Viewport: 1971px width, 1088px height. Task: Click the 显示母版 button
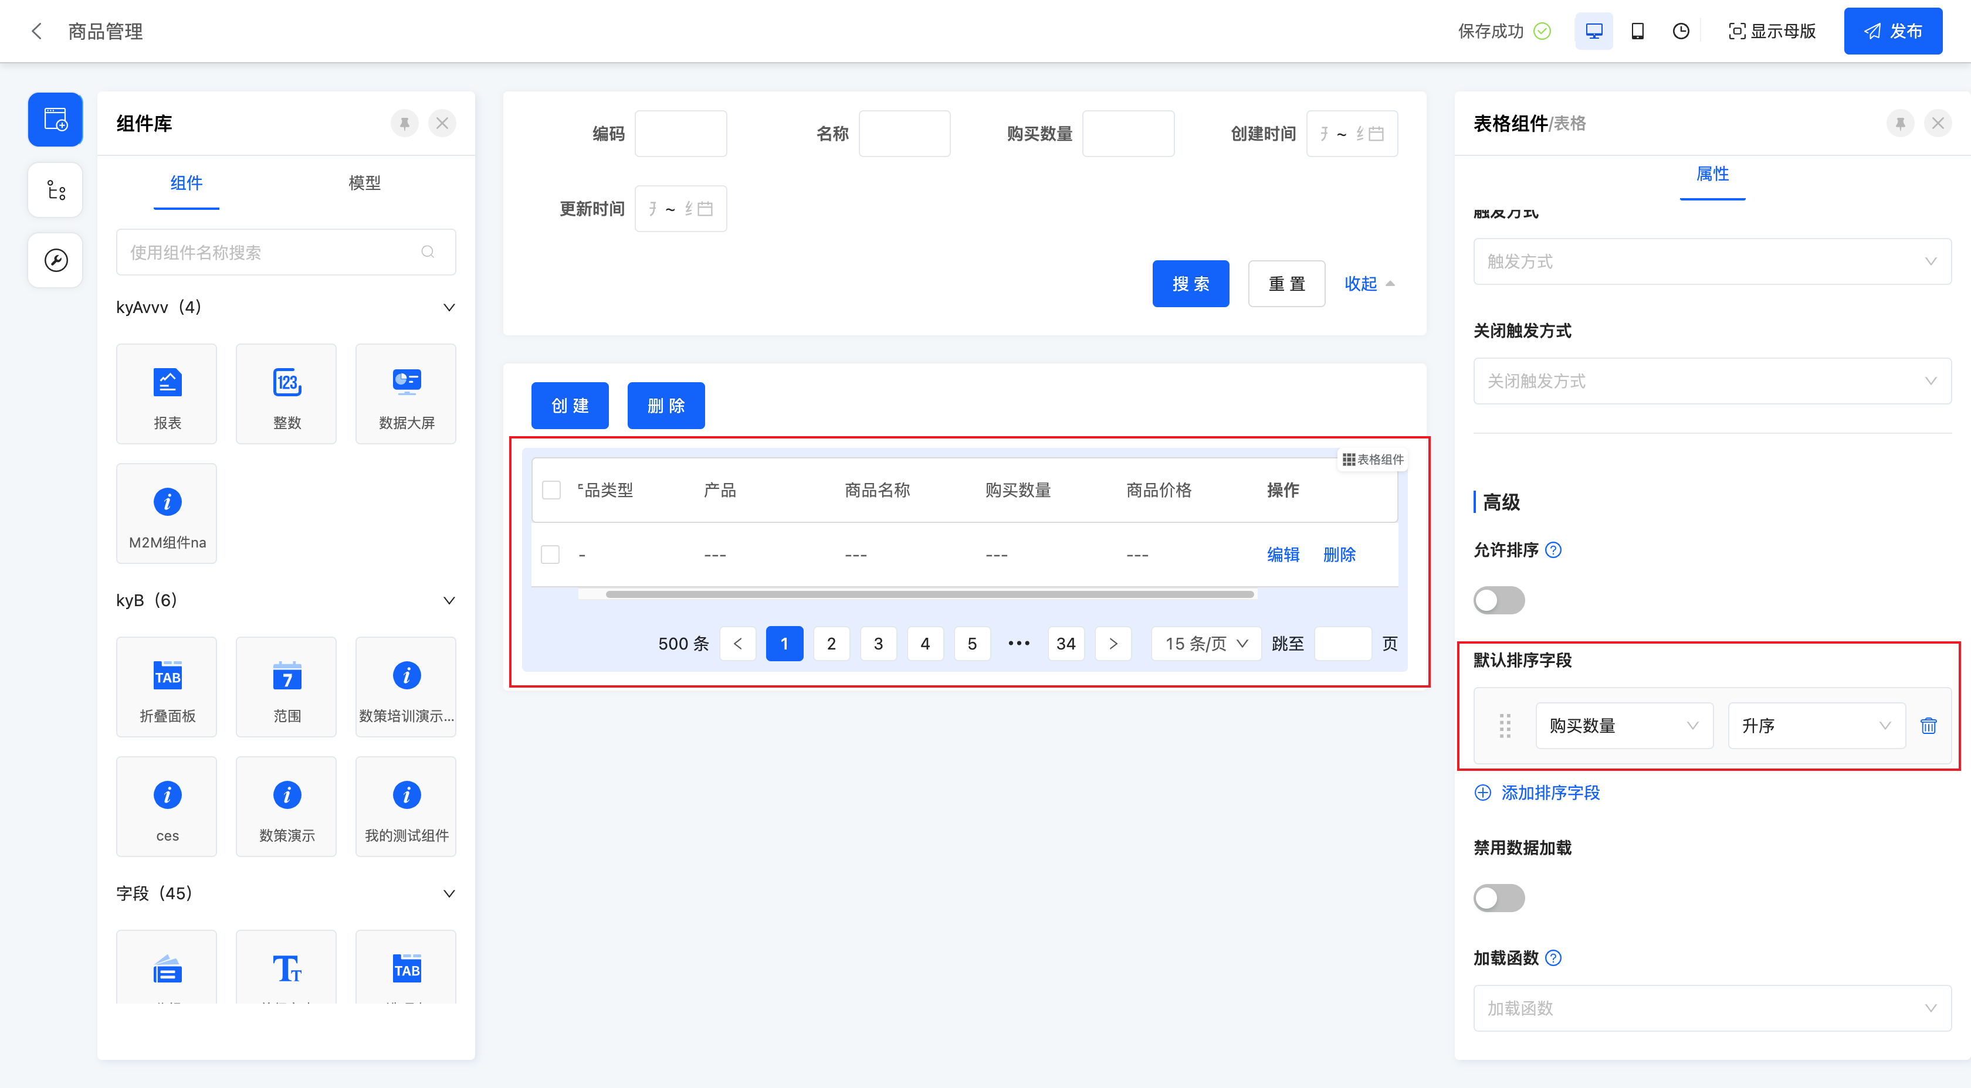point(1772,31)
